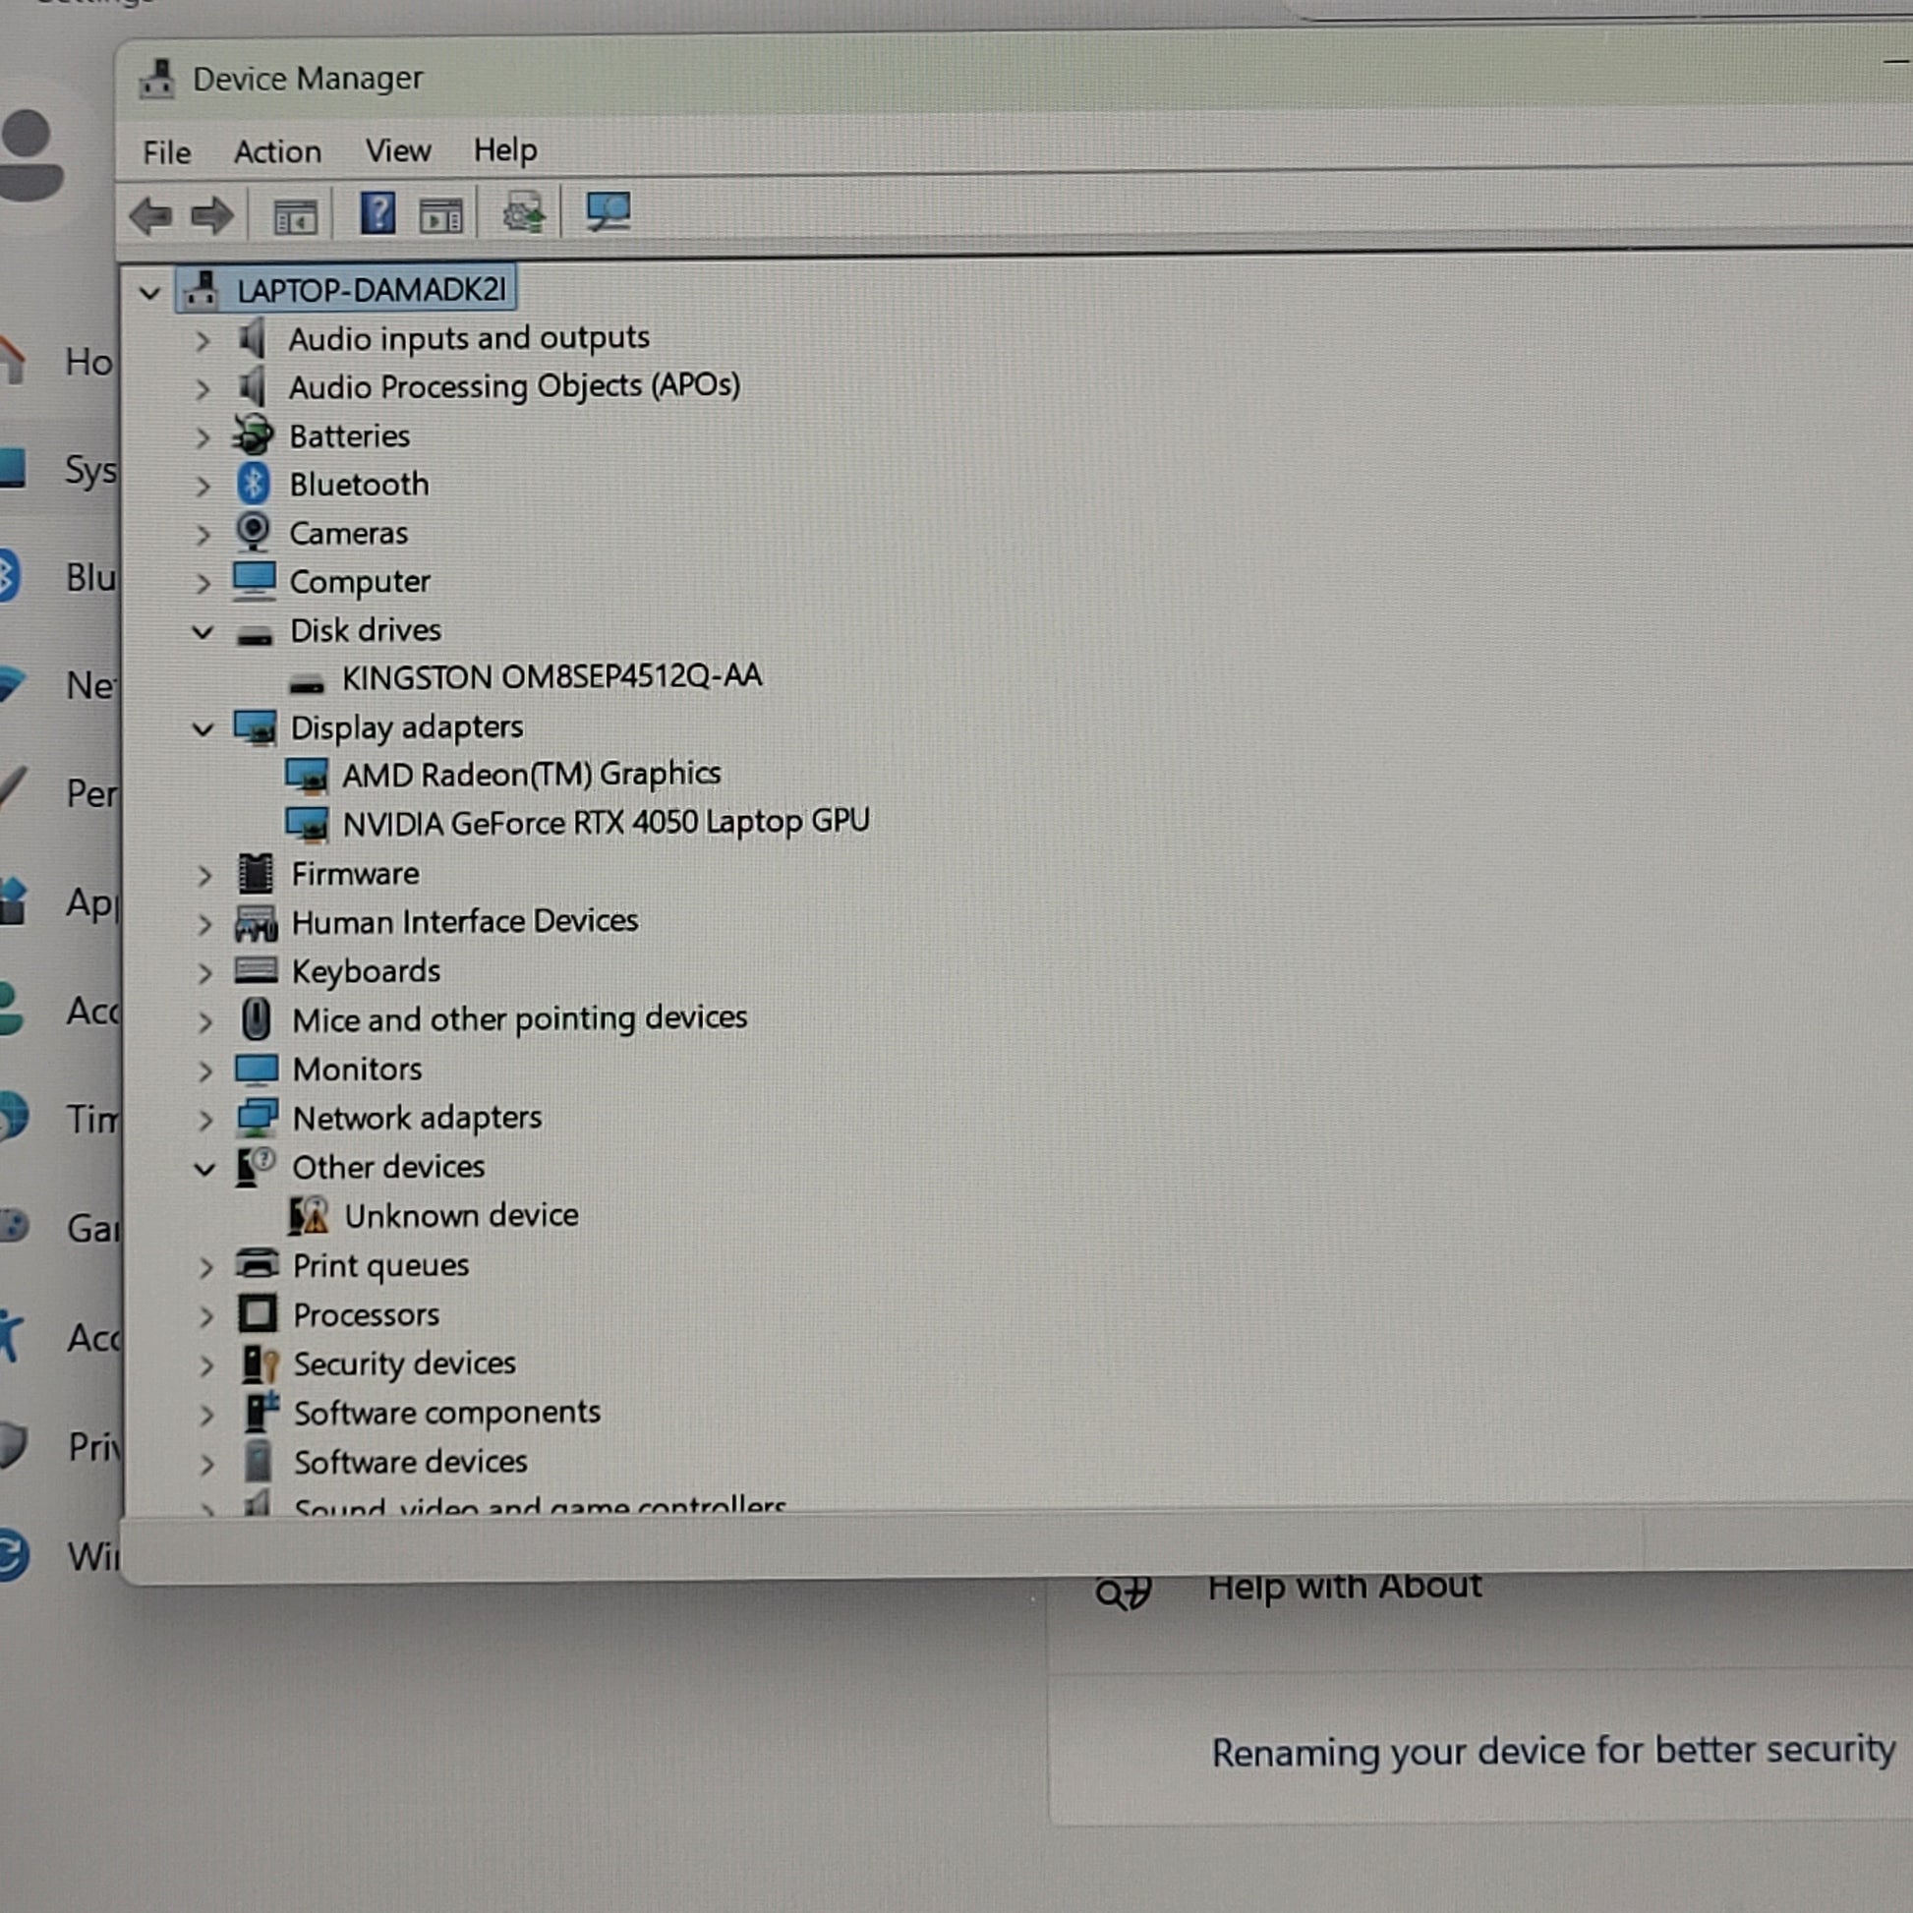This screenshot has height=1913, width=1913.
Task: Select the Processors category label
Action: [x=367, y=1315]
